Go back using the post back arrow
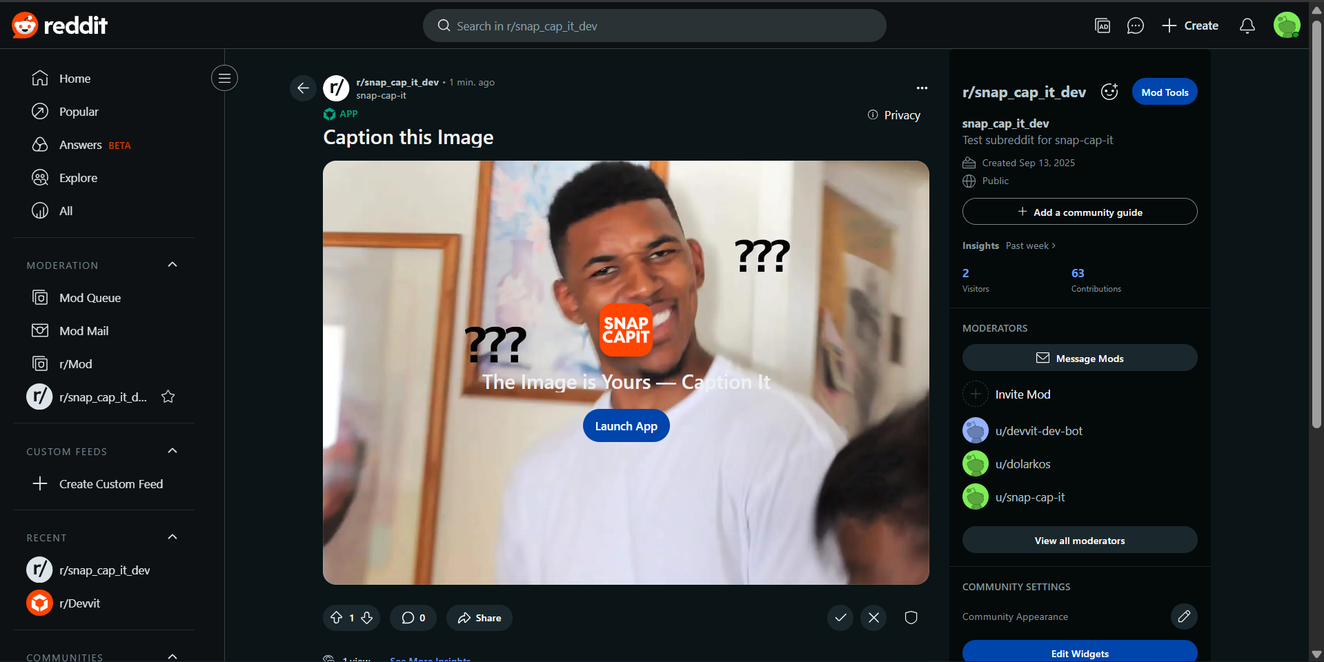1324x662 pixels. coord(303,88)
